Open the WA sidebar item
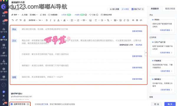Screen dimensions: 177x106 point(4,22)
